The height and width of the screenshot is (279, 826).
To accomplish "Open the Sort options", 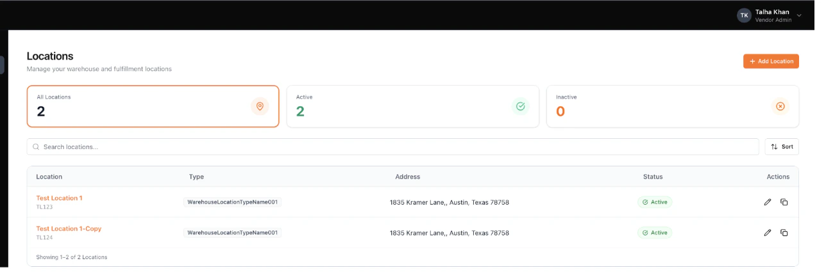I will coord(782,147).
